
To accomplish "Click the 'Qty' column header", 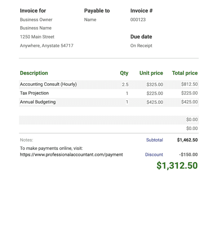I will pos(124,73).
